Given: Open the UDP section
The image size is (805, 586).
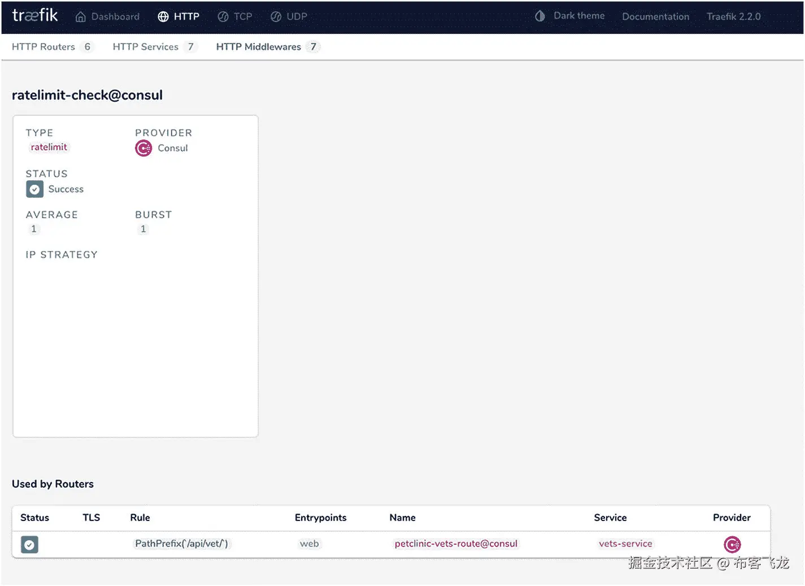Looking at the screenshot, I should (289, 17).
